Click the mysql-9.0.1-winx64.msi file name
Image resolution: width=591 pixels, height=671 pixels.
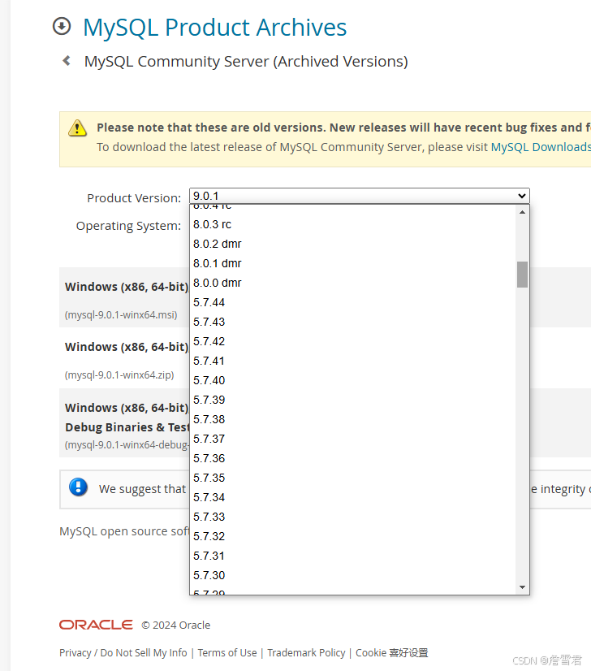(x=121, y=315)
